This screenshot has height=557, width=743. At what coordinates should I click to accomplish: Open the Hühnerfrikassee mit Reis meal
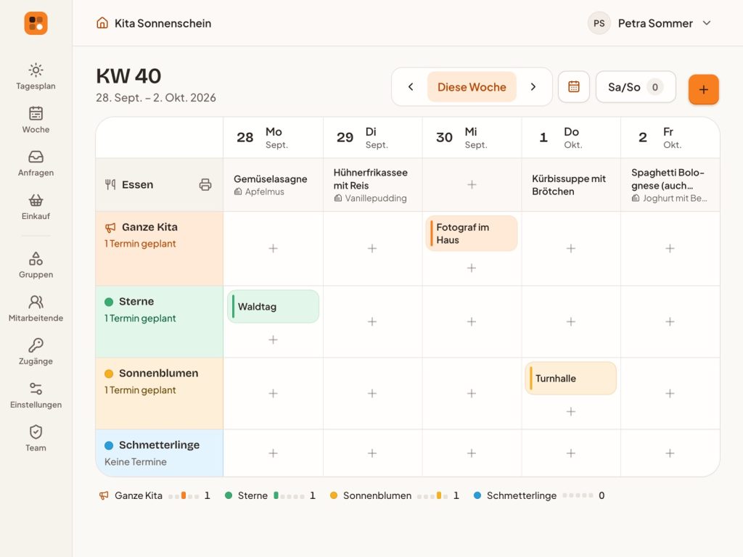click(x=372, y=185)
